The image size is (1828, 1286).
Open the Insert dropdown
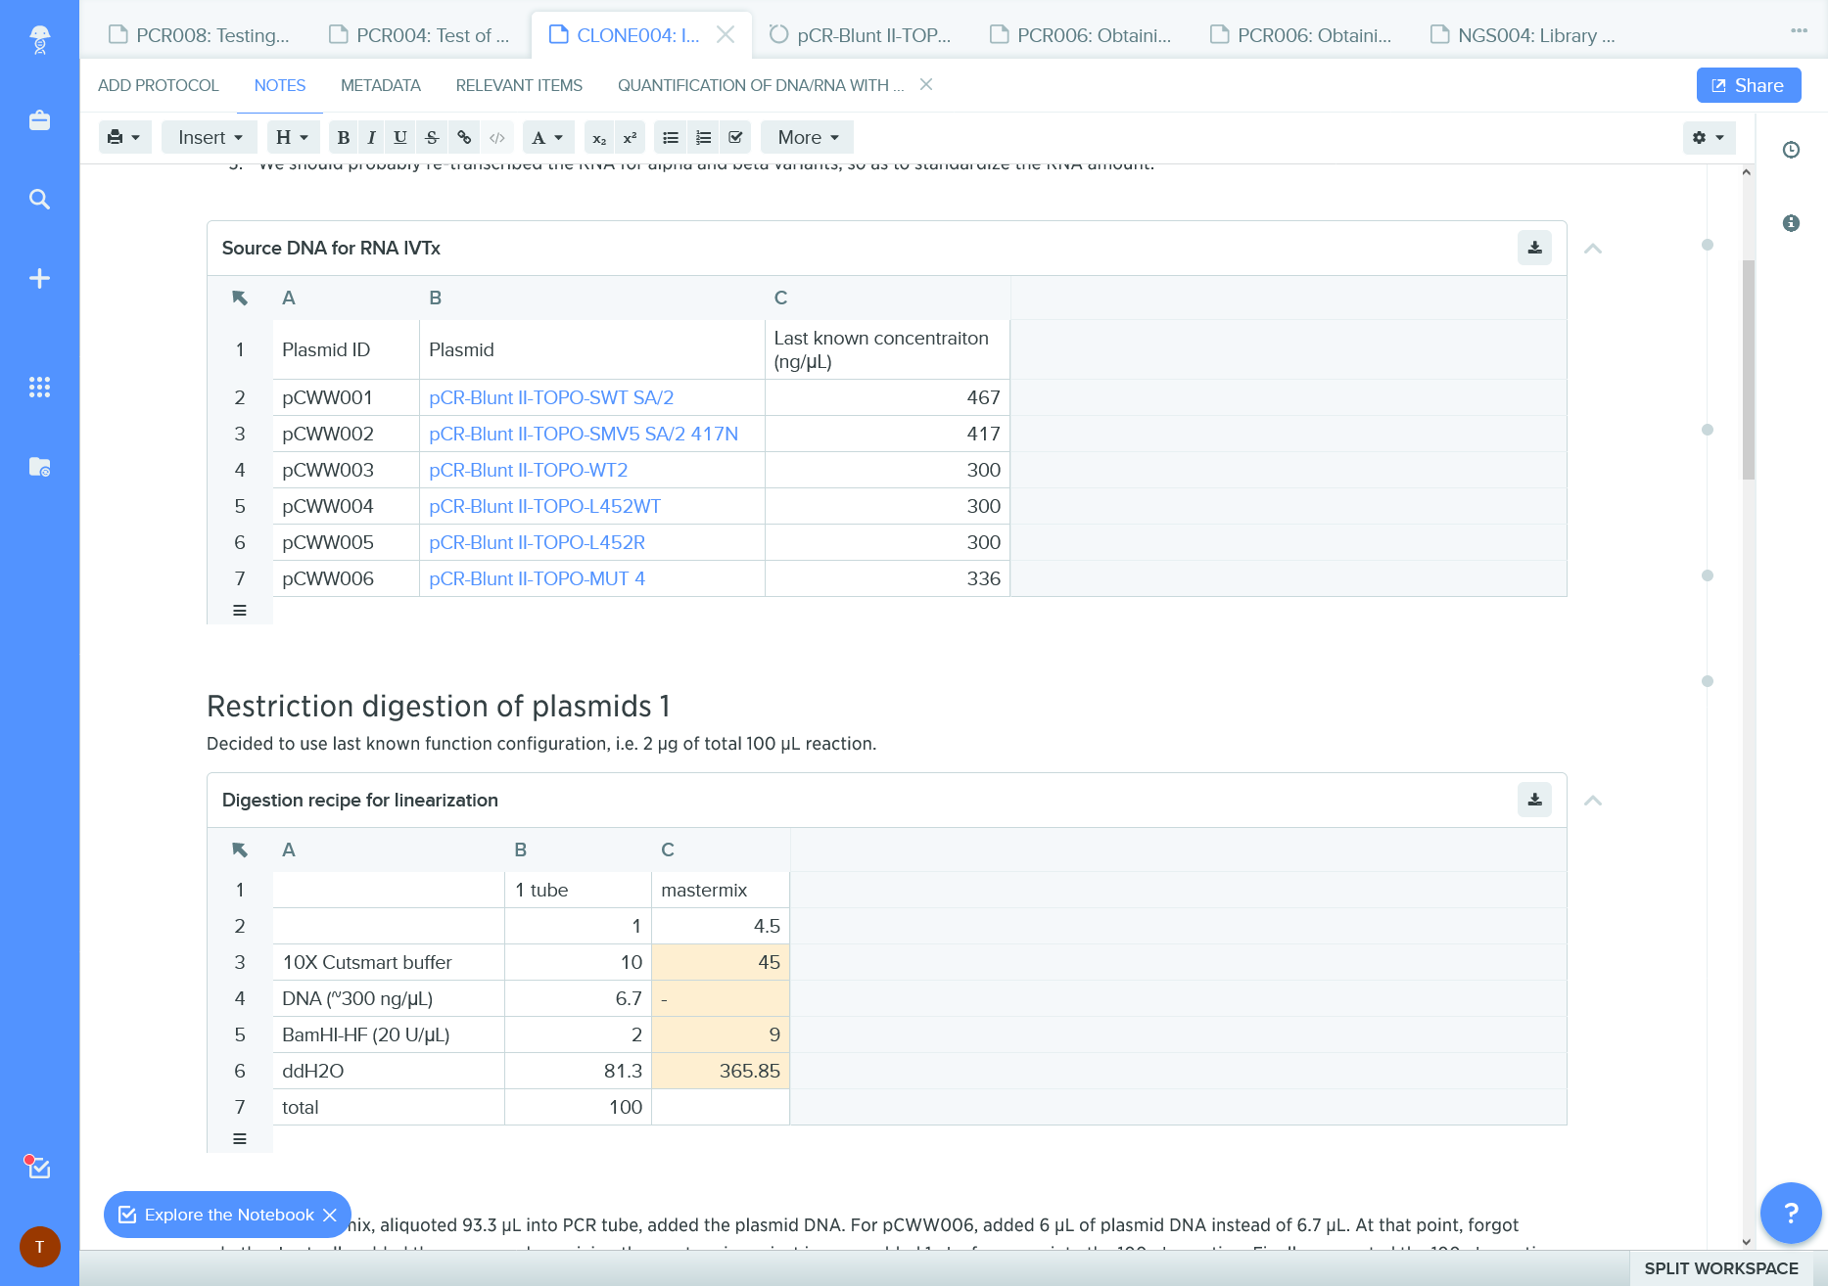[210, 138]
